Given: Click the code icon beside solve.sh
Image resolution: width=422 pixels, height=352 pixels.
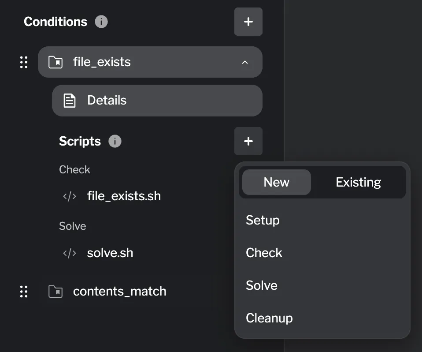Looking at the screenshot, I should pos(69,253).
